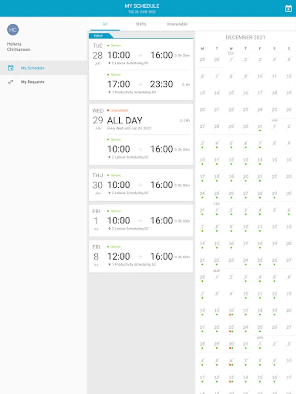Open Friday 1 July shift card
This screenshot has height=394, width=296.
[141, 220]
